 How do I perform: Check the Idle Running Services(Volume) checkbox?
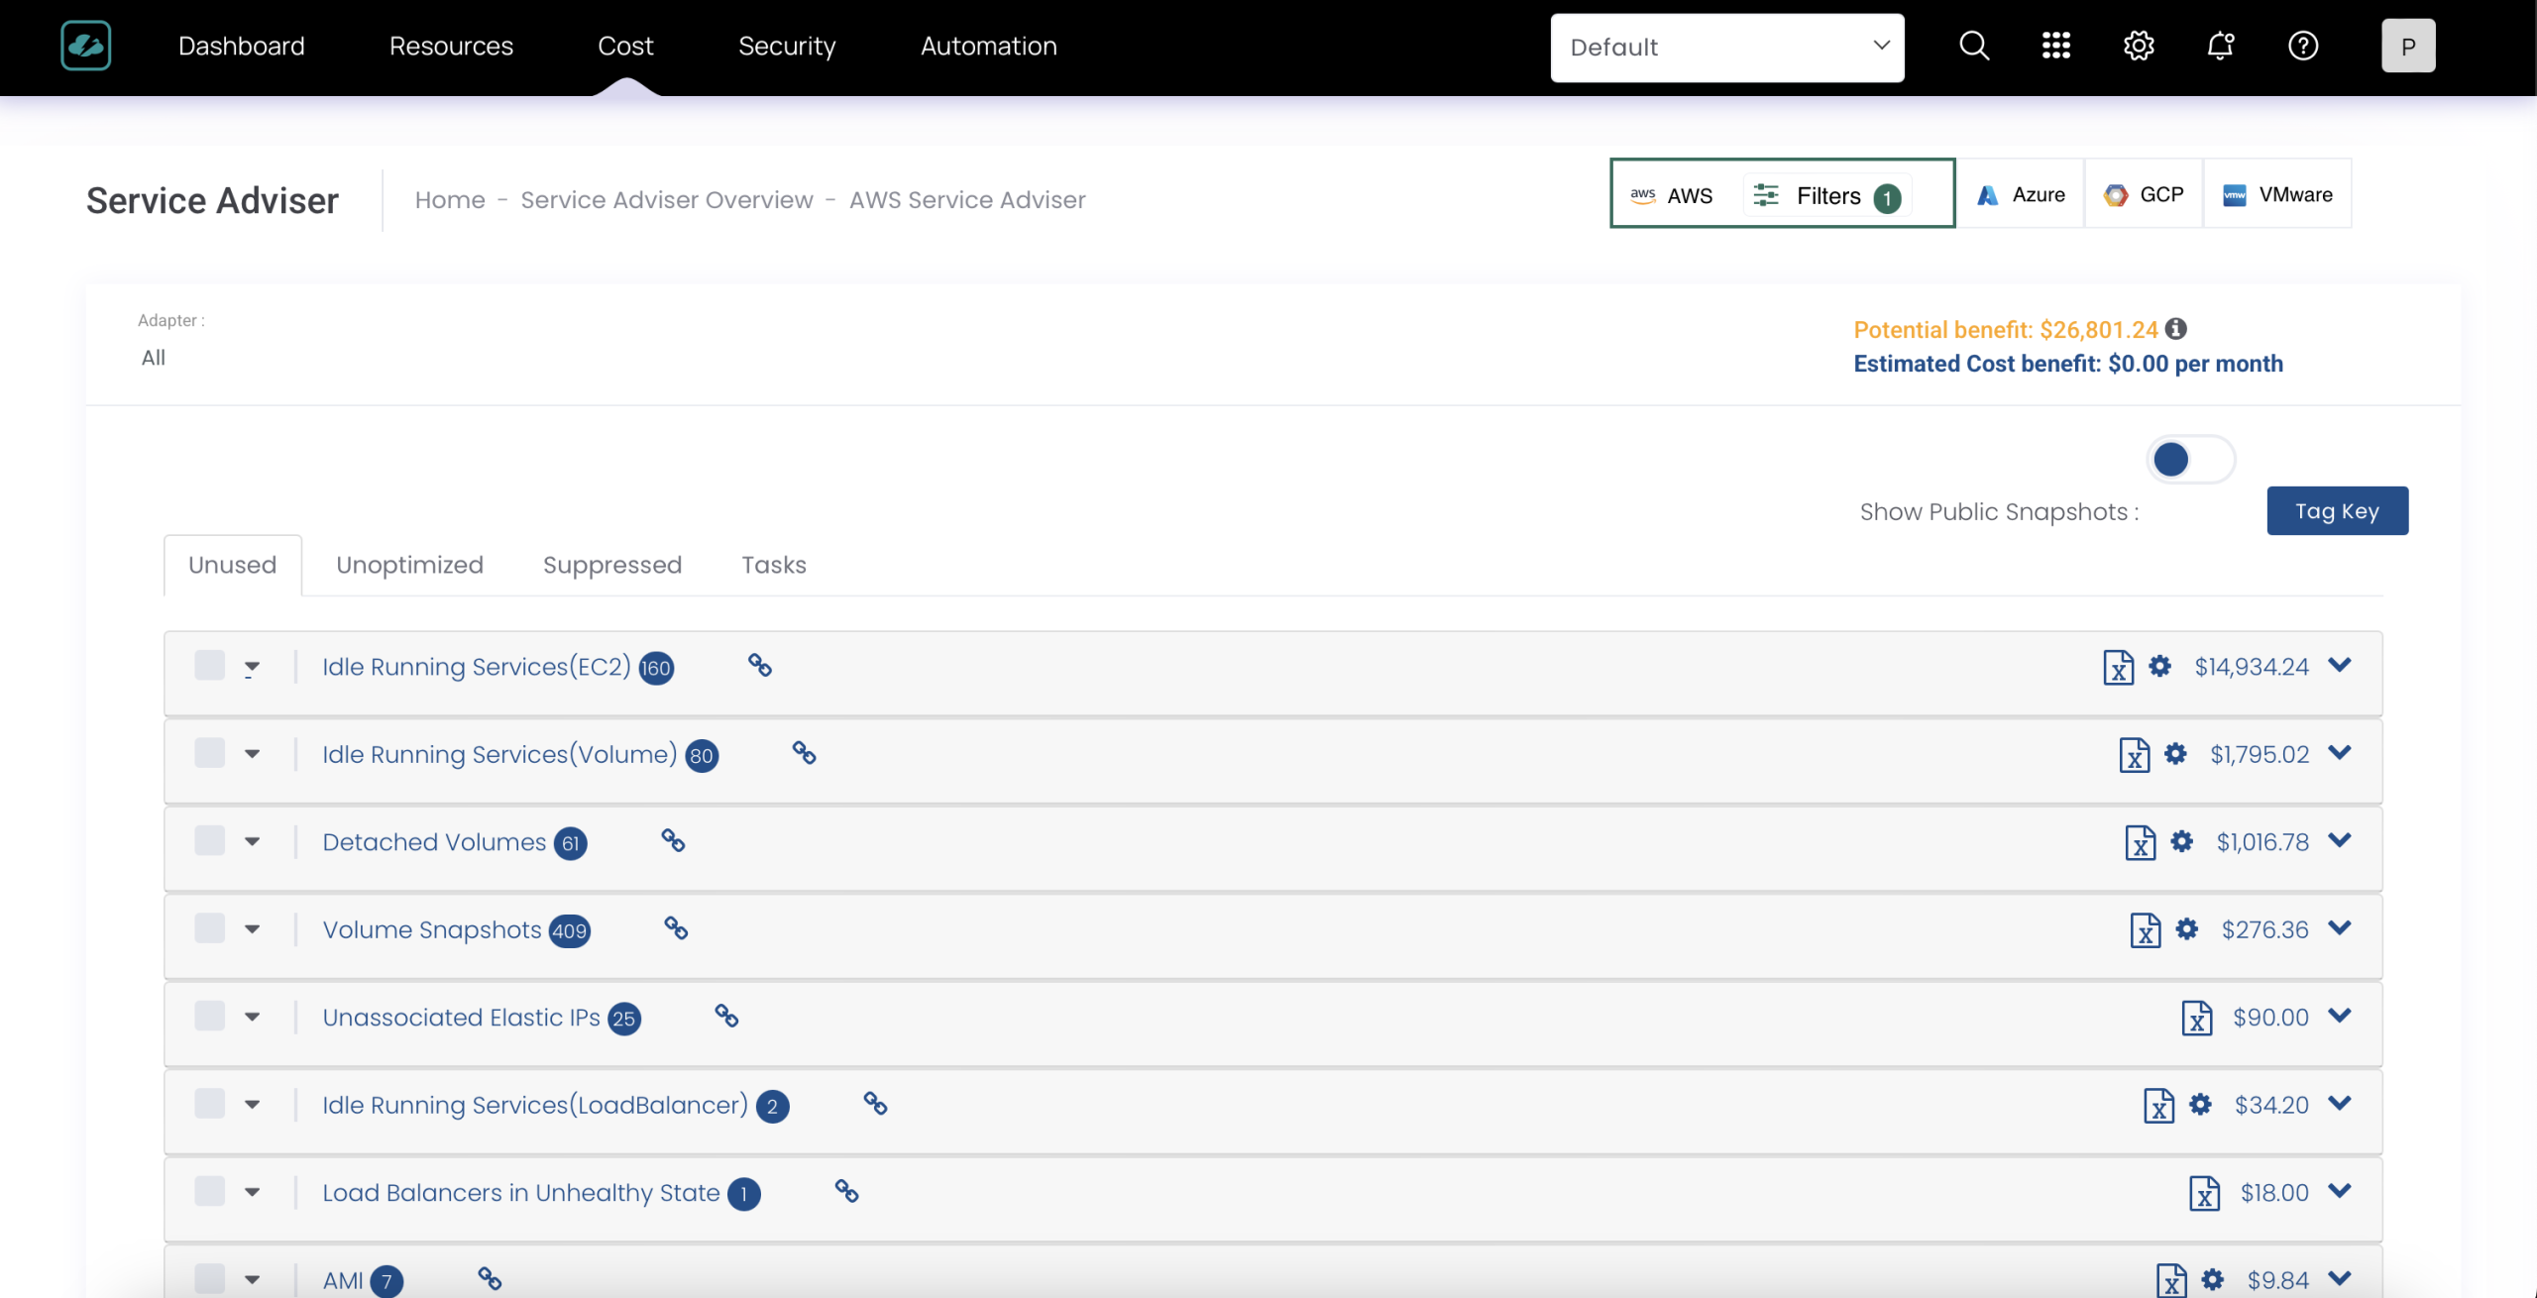coord(209,753)
